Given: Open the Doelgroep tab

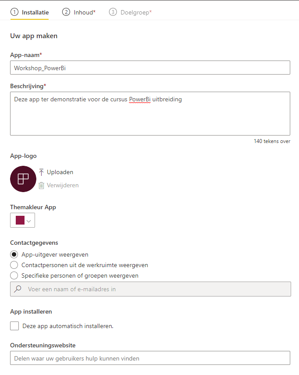Looking at the screenshot, I should point(130,12).
